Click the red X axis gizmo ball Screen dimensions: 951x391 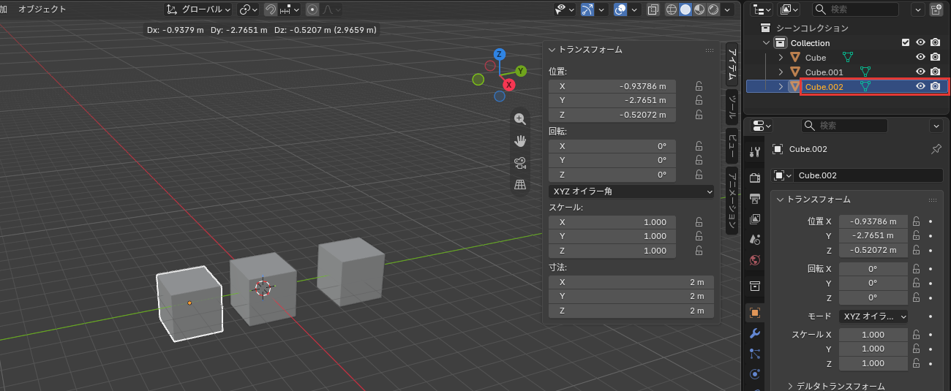coord(509,85)
